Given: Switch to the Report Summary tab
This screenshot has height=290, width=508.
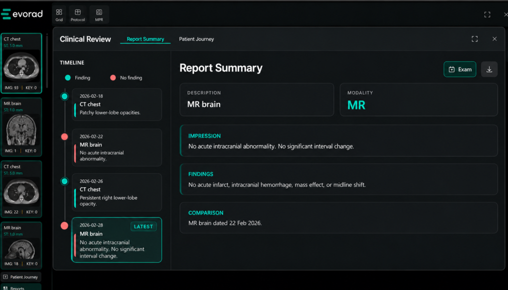Looking at the screenshot, I should point(145,39).
